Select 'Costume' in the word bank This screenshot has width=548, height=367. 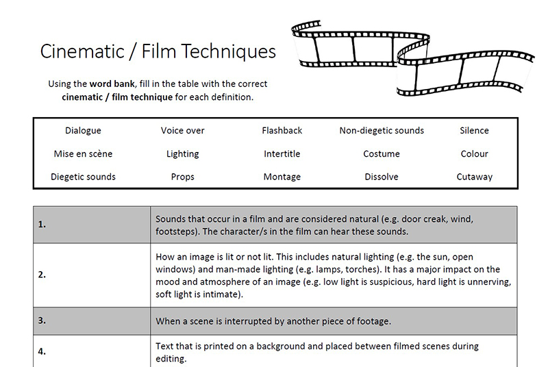click(382, 153)
